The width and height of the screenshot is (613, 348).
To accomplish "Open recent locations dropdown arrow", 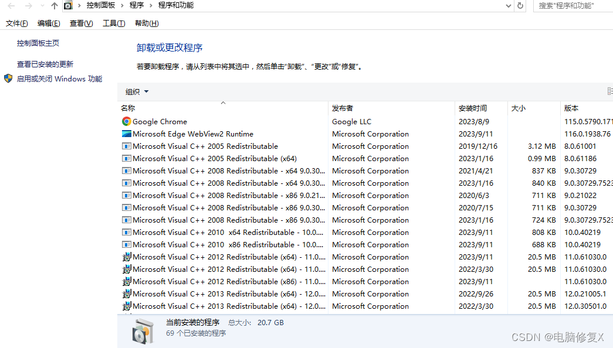I will (x=42, y=6).
